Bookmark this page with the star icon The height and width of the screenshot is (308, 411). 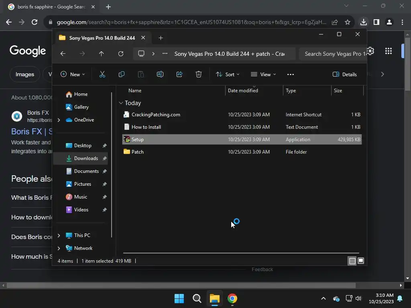pyautogui.click(x=348, y=22)
